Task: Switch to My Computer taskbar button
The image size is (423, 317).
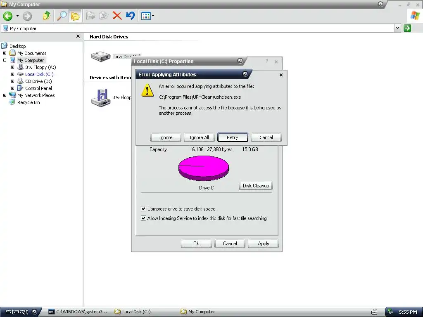Action: click(x=198, y=312)
